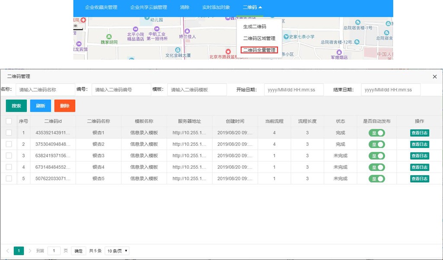Image resolution: width=443 pixels, height=260 pixels.
Task: Collapse the 二维码 dropdown menu
Action: click(x=252, y=7)
